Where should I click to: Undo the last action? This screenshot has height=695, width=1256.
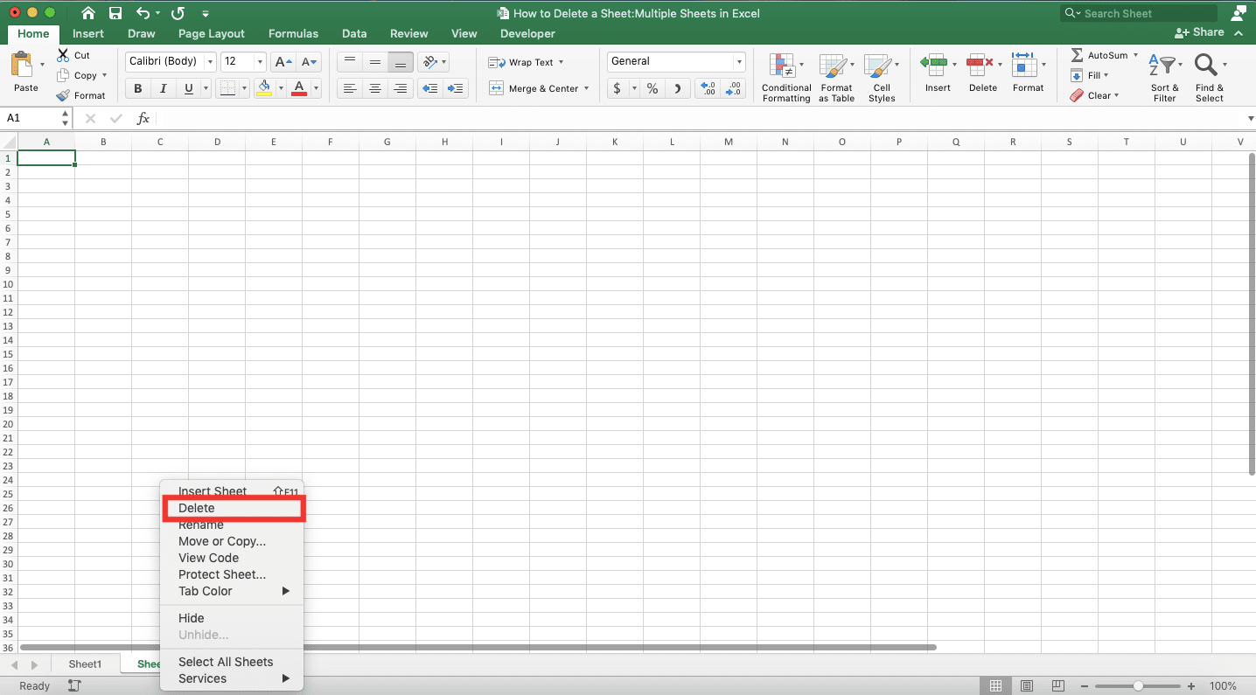coord(143,13)
